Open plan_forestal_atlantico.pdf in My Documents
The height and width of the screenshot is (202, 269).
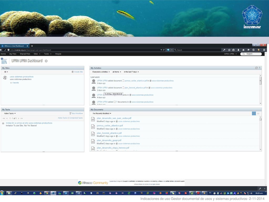109,133
